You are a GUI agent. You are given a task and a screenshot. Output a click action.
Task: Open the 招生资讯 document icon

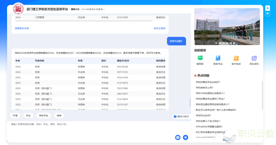pyautogui.click(x=254, y=58)
